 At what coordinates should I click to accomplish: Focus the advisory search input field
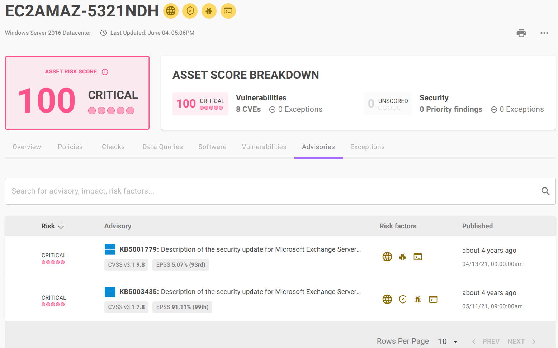[x=273, y=191]
